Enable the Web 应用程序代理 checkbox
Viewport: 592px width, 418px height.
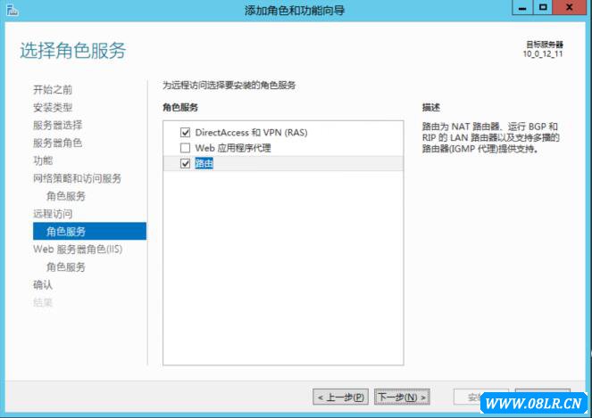(185, 148)
